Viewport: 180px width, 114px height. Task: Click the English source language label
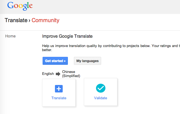coord(48,74)
